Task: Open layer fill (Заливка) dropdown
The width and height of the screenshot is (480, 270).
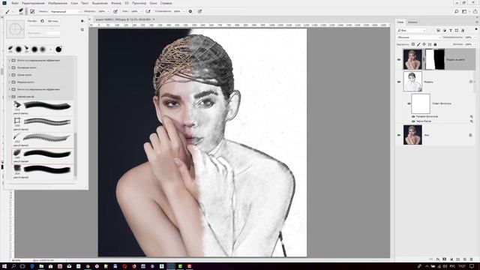Action: (x=475, y=44)
